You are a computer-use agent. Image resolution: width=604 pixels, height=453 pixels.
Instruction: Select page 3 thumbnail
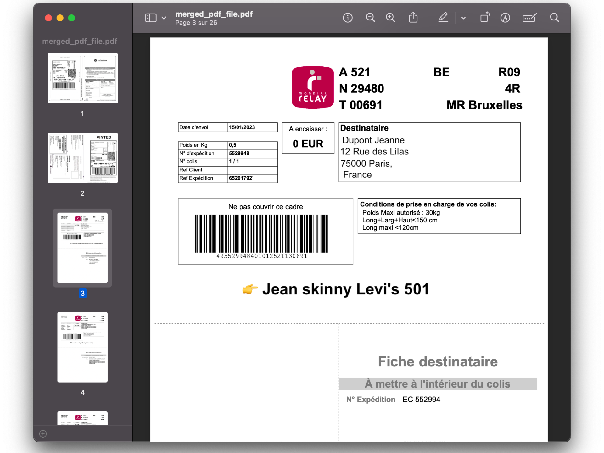82,248
